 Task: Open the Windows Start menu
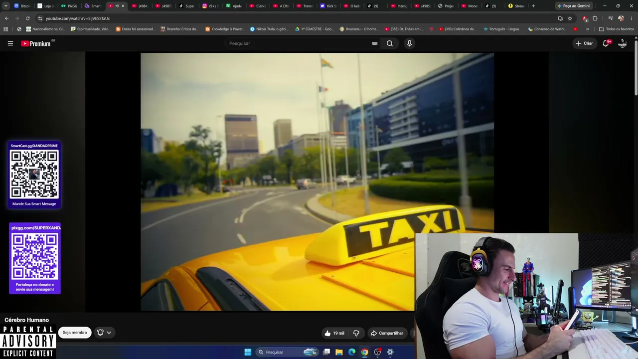pyautogui.click(x=248, y=352)
